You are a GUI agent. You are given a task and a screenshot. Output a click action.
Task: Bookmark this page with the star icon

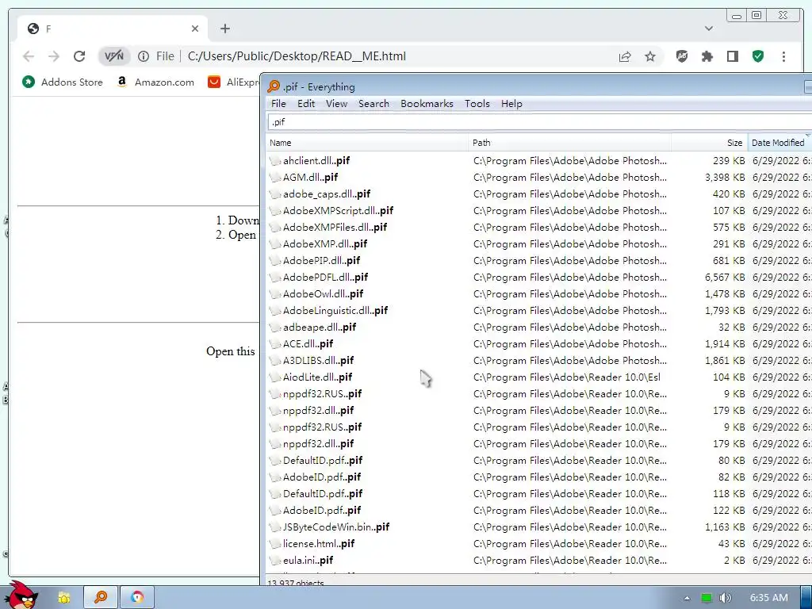[650, 56]
